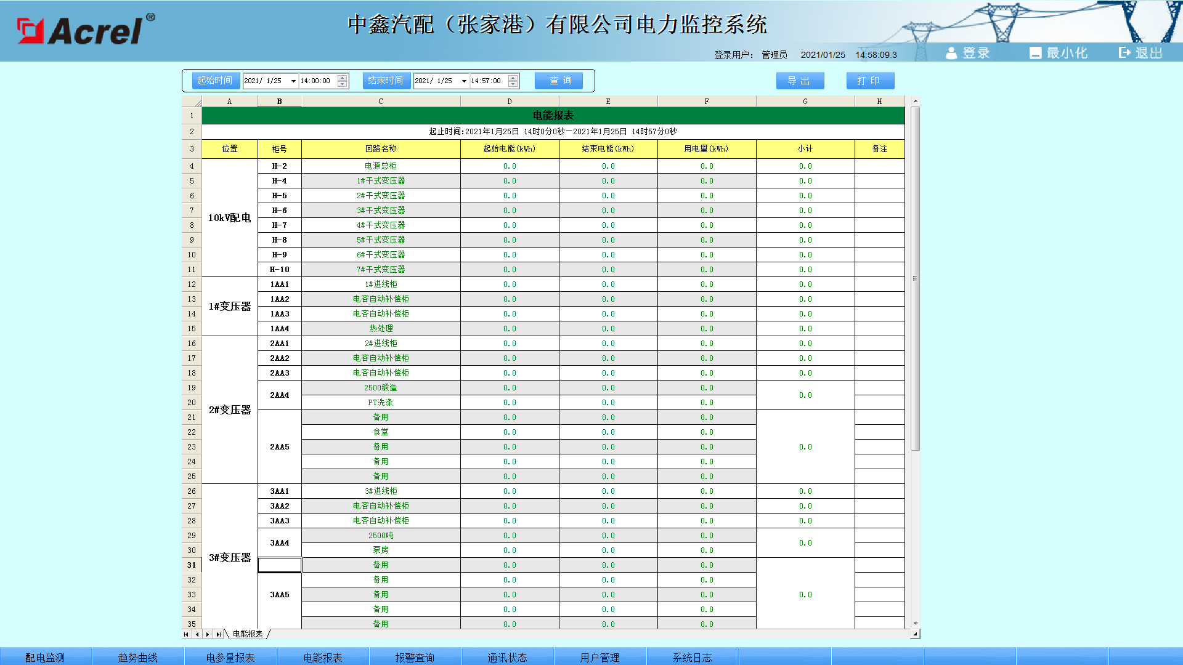Click the 登录 login button text
The width and height of the screenshot is (1183, 665).
click(x=977, y=53)
